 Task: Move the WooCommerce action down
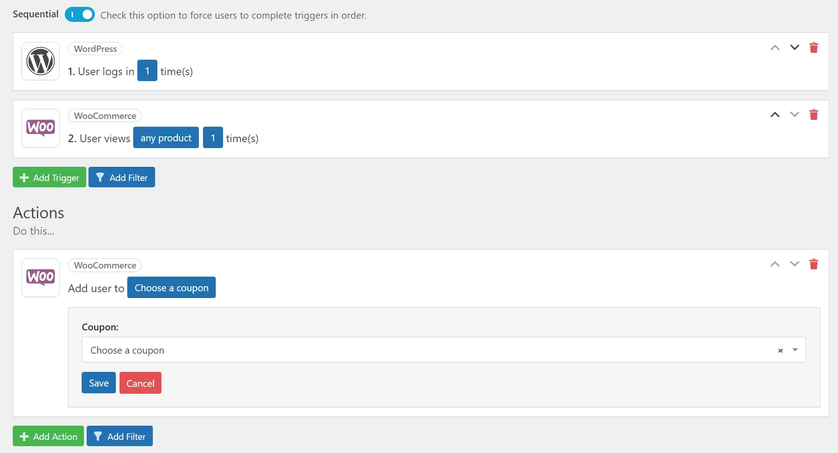[794, 264]
